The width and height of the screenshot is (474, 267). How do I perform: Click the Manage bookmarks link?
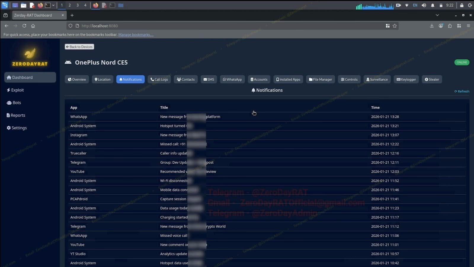(136, 34)
